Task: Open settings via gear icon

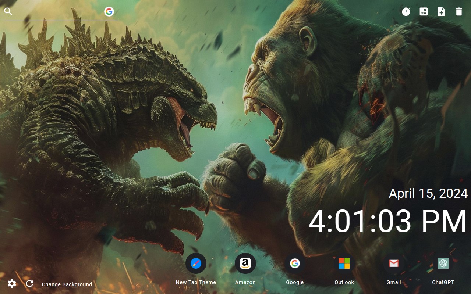Action: click(12, 283)
